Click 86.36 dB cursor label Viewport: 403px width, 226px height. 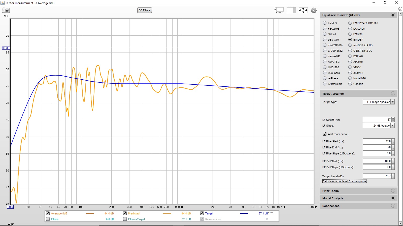(x=6, y=48)
